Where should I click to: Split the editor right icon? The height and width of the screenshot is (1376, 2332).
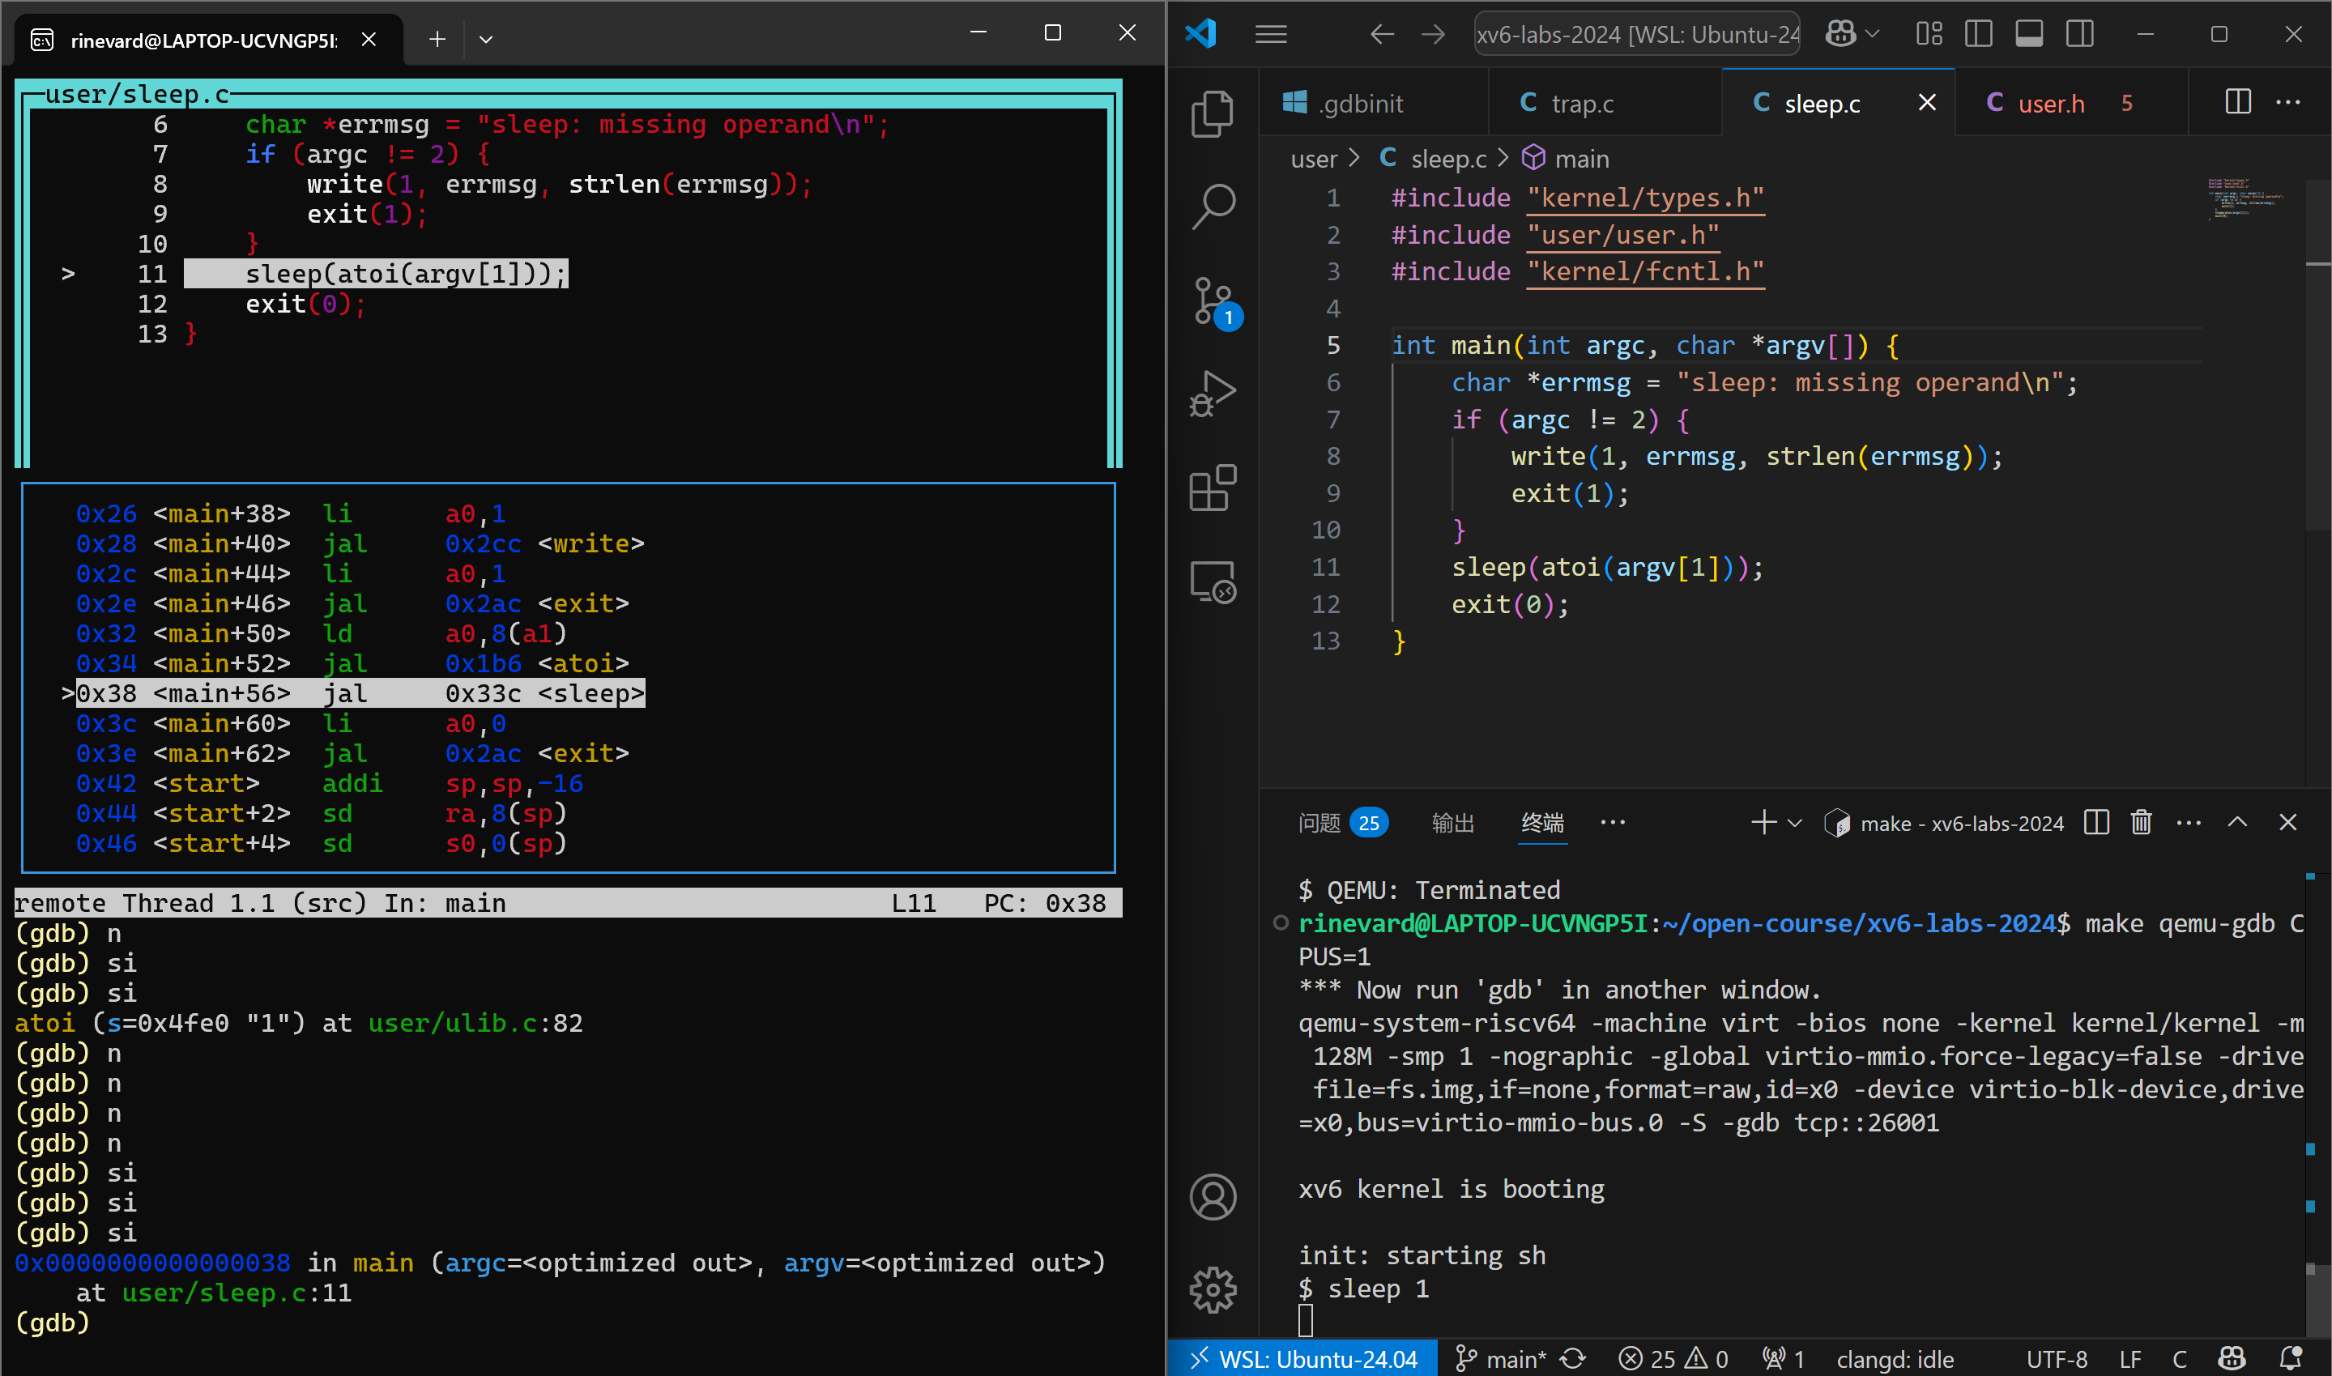[x=2237, y=102]
